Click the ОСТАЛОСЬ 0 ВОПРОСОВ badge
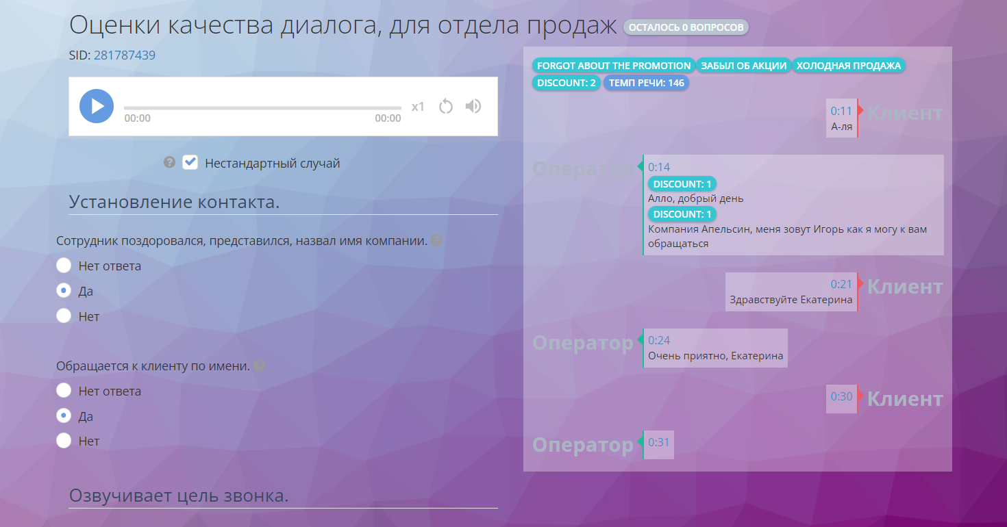The width and height of the screenshot is (1007, 527). point(686,27)
